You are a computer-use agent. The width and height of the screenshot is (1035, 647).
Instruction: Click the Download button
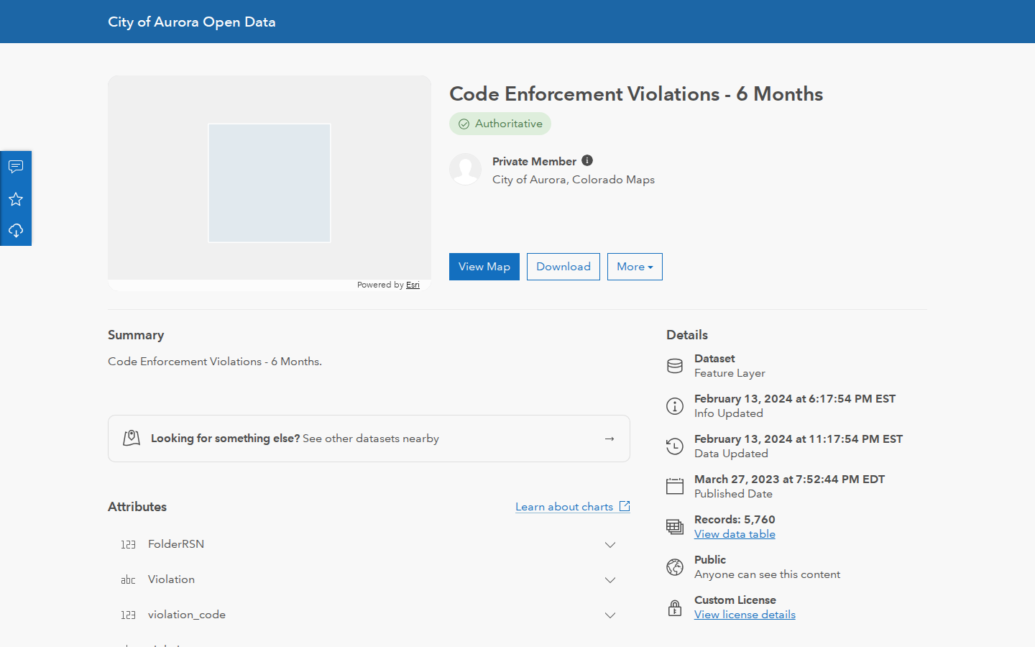coord(563,267)
